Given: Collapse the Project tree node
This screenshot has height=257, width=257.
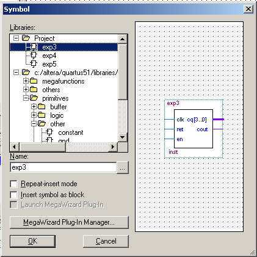Looking at the screenshot, I should [16, 38].
